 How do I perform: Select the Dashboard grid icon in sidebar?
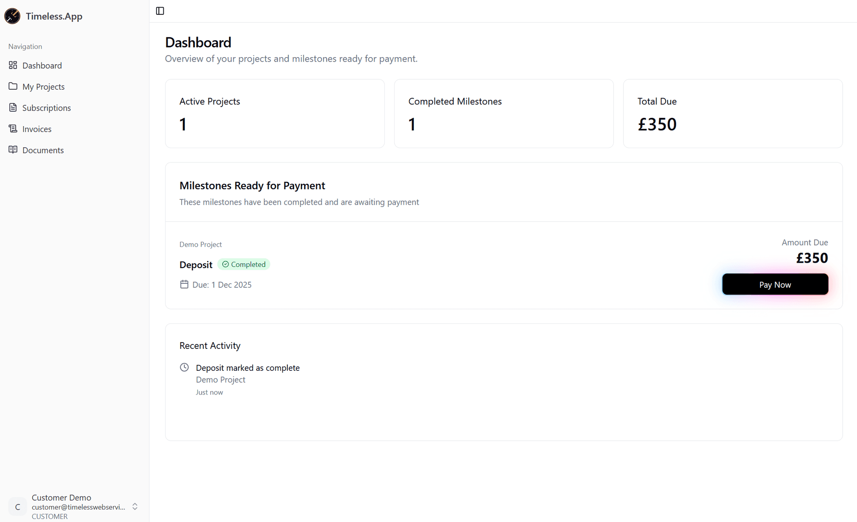[x=13, y=65]
